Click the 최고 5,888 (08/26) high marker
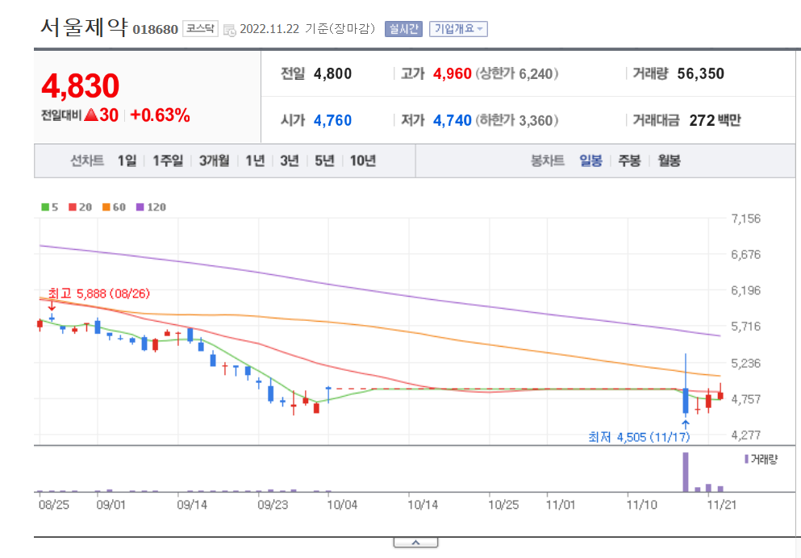Image resolution: width=801 pixels, height=558 pixels. [x=98, y=294]
